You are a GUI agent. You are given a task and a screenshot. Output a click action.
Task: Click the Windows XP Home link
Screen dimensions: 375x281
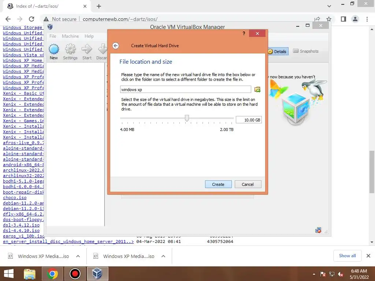[x=22, y=60]
